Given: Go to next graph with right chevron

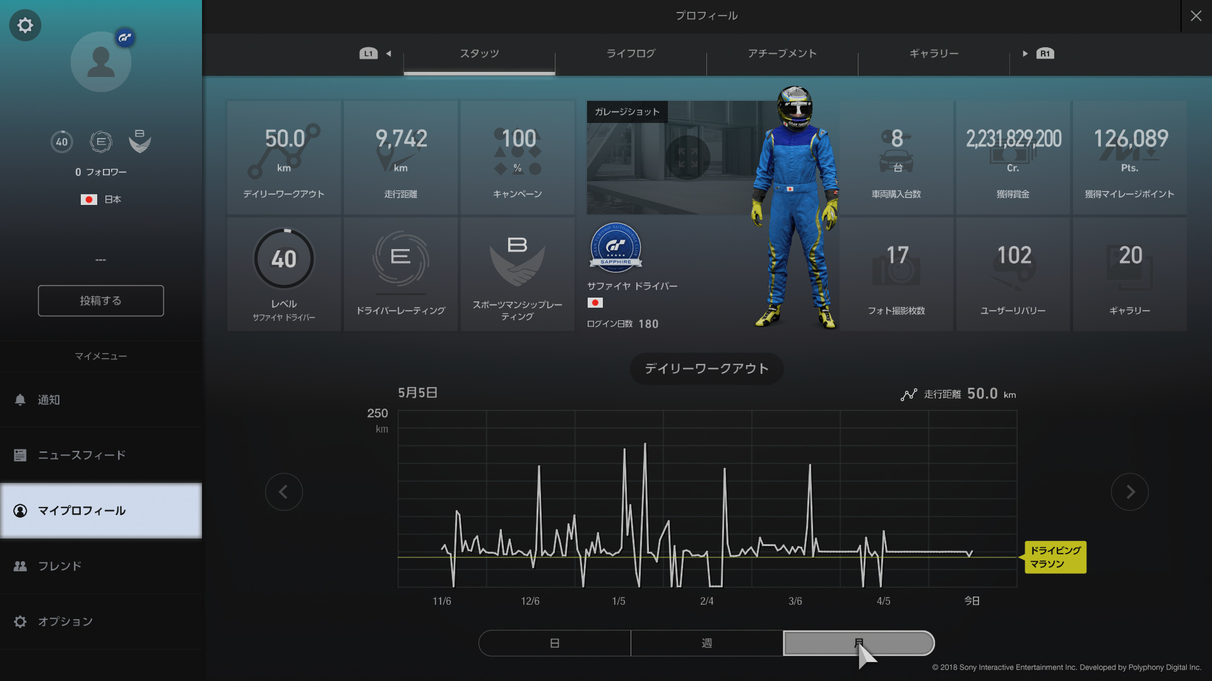Looking at the screenshot, I should click(1129, 492).
